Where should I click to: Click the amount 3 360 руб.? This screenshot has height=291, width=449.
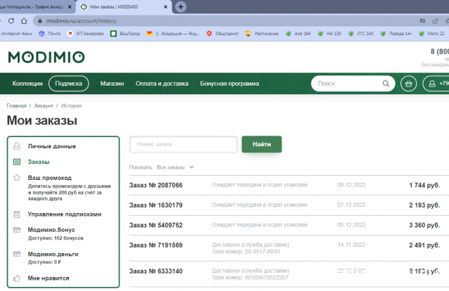[424, 225]
